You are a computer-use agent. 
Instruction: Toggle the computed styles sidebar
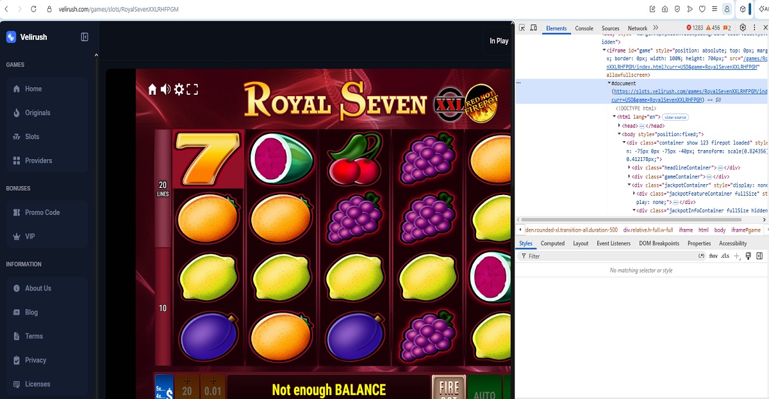(759, 256)
